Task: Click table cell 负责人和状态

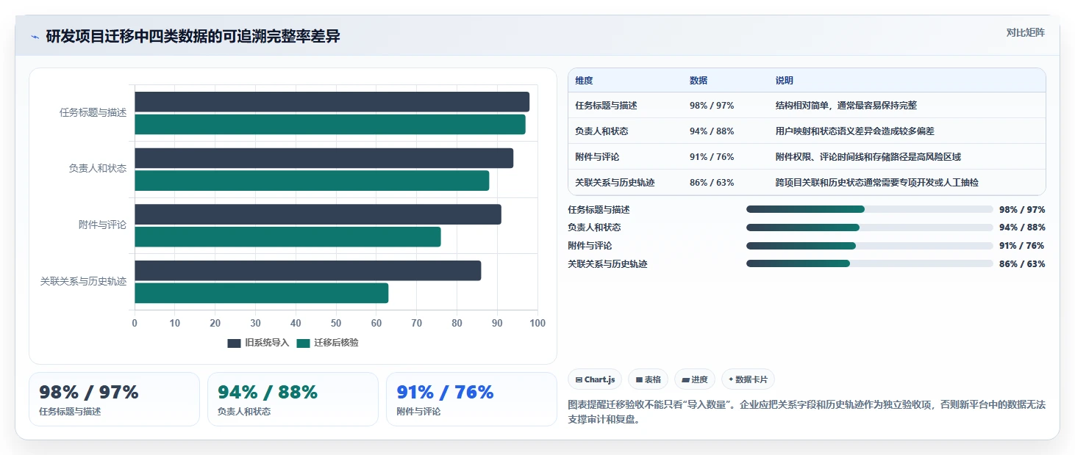Action: (x=601, y=131)
